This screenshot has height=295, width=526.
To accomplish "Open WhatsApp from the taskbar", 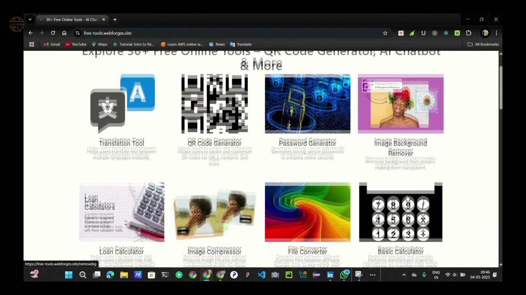I will pyautogui.click(x=344, y=275).
